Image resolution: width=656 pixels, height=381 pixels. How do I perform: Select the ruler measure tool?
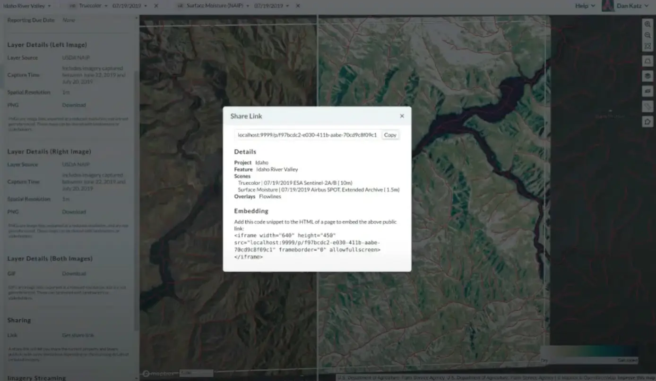coord(647,107)
